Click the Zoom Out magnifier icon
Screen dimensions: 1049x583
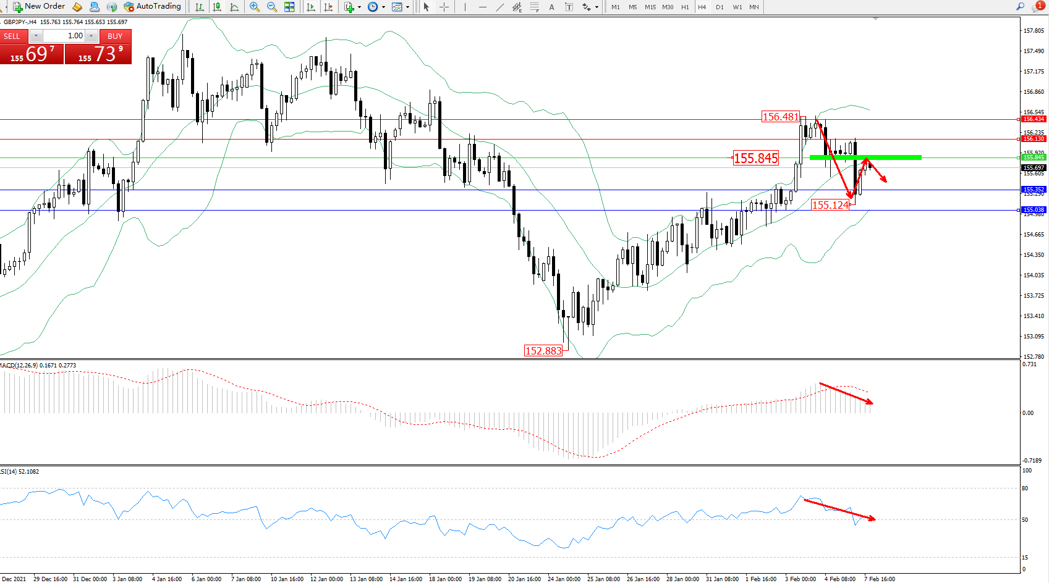(271, 7)
